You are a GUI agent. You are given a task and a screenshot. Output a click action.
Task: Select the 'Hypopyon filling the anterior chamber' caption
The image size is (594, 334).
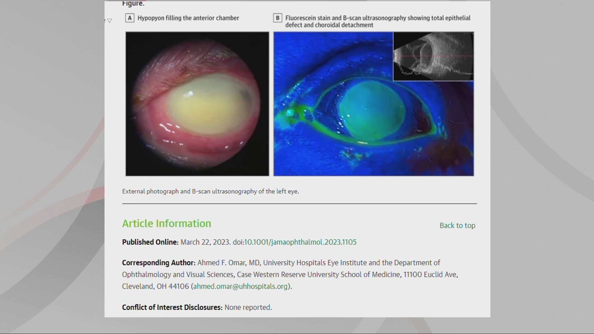[x=188, y=18]
